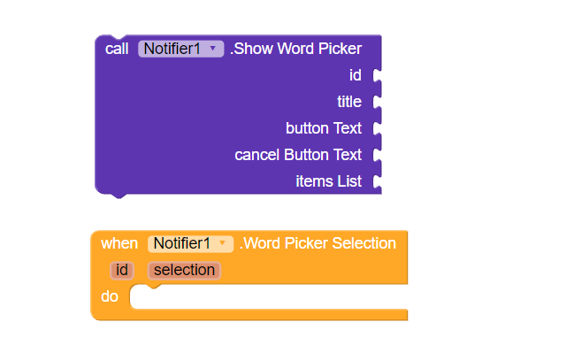Click the id input socket on the call block
Screen dimensions: 574x353
click(378, 75)
